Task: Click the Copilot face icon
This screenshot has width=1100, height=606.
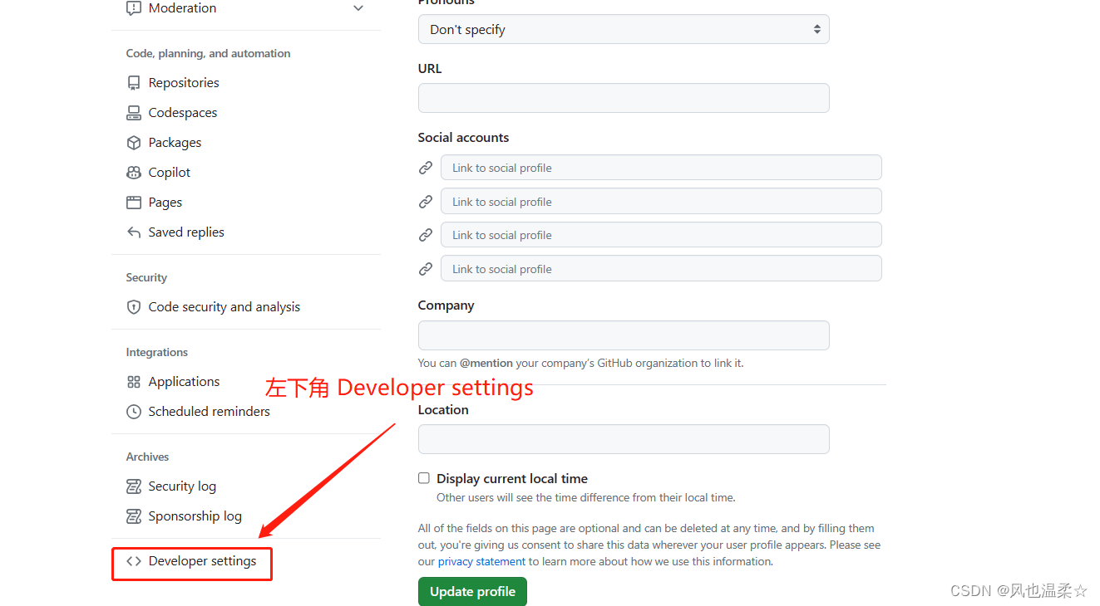Action: tap(134, 173)
